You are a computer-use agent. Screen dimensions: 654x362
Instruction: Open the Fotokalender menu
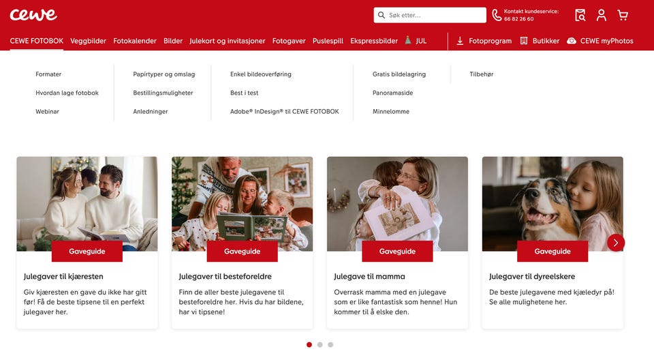(x=135, y=41)
